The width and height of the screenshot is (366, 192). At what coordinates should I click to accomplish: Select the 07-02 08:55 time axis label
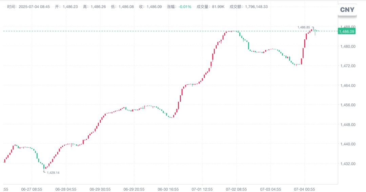coord(236,189)
